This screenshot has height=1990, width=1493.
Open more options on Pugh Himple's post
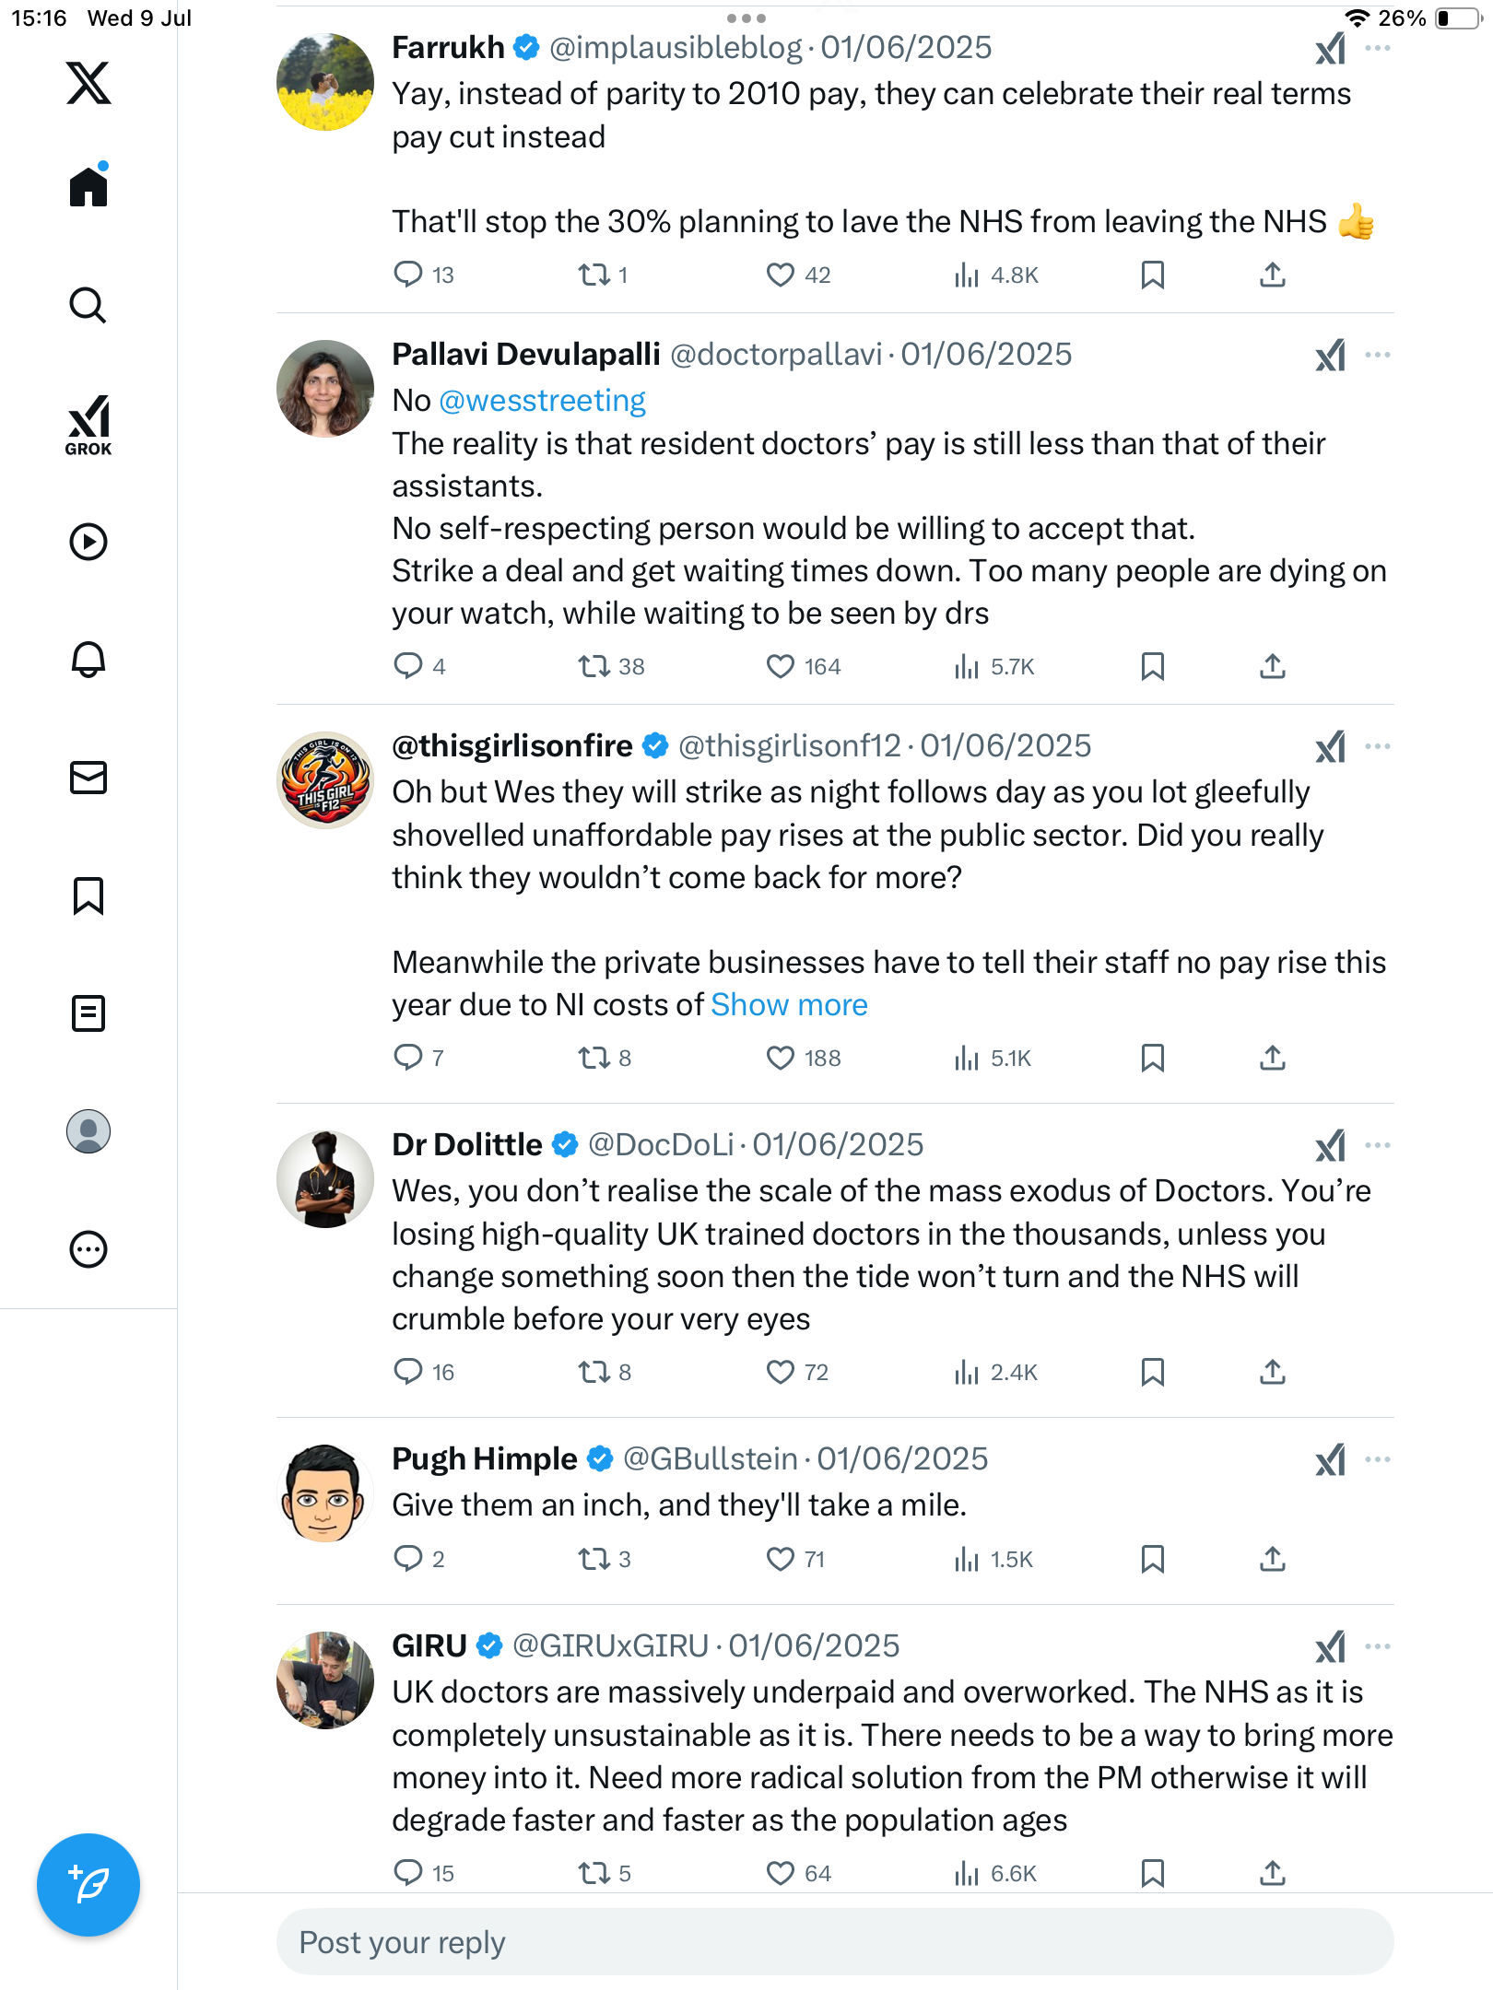coord(1377,1459)
